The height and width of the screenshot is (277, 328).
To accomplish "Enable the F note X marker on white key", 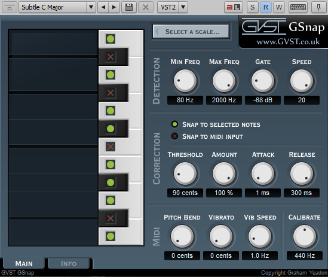I will [111, 147].
